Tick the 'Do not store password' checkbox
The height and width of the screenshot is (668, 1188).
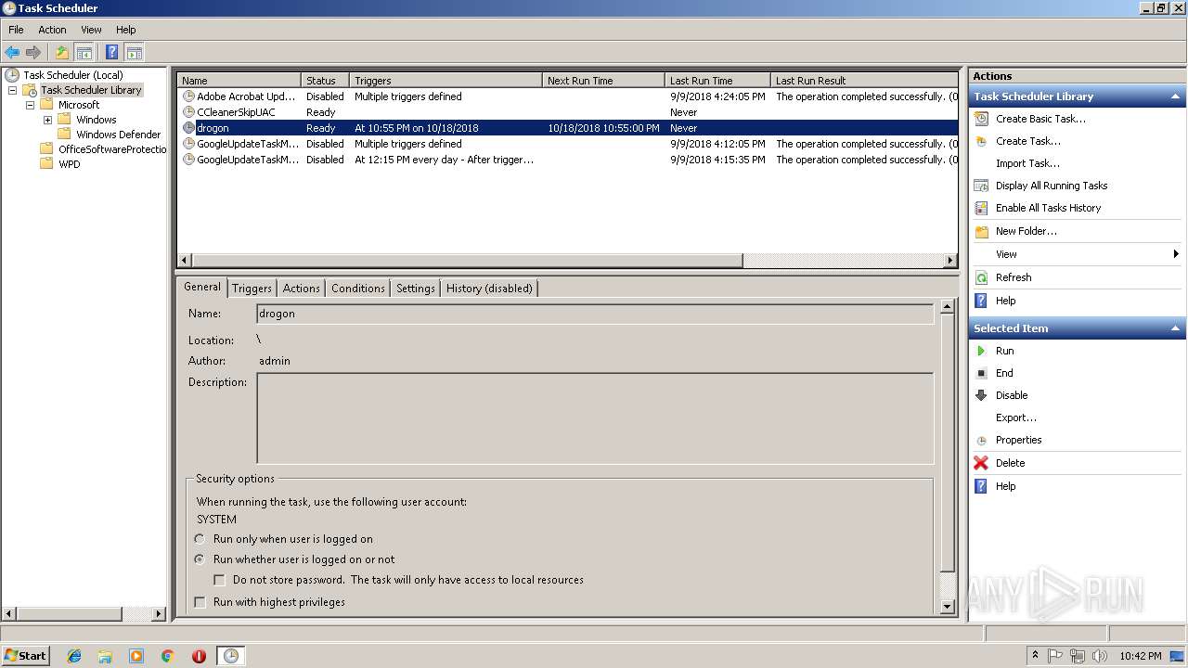pos(220,580)
